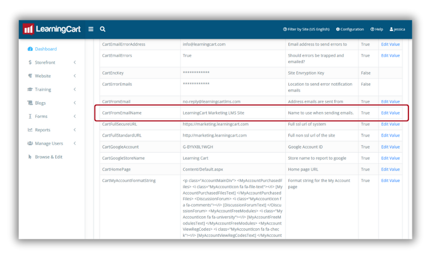Toggle the hamburger menu icon
This screenshot has height=259, width=431.
pos(91,29)
